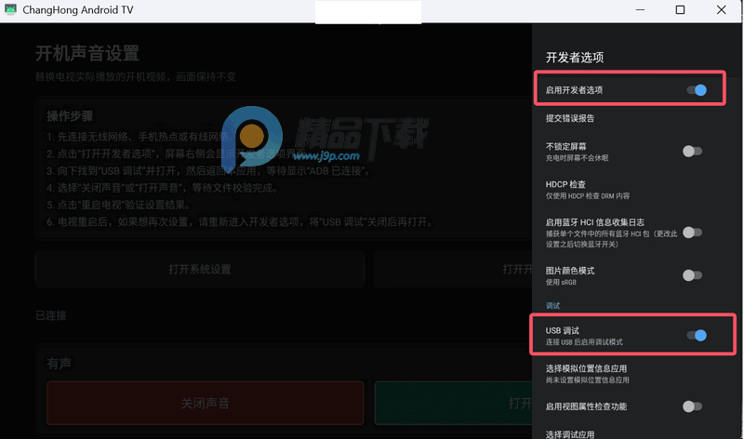Screen dimensions: 744x439
Task: Click the green 打开声音 button
Action: [454, 403]
